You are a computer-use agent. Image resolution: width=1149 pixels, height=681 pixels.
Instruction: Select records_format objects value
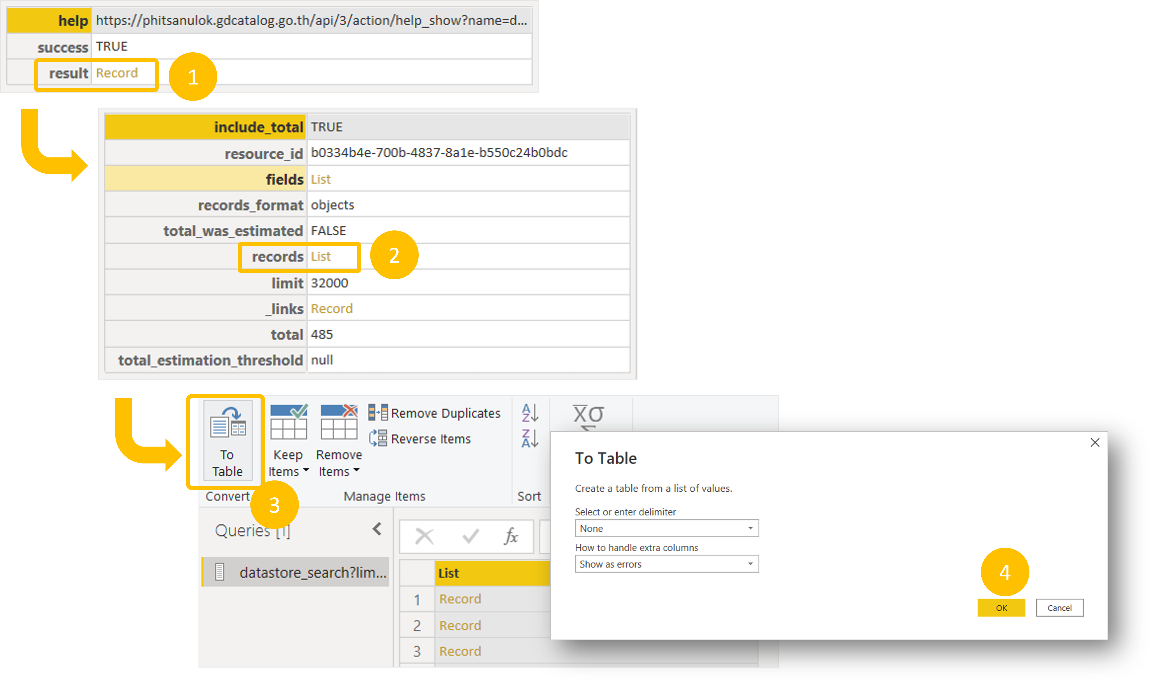332,205
